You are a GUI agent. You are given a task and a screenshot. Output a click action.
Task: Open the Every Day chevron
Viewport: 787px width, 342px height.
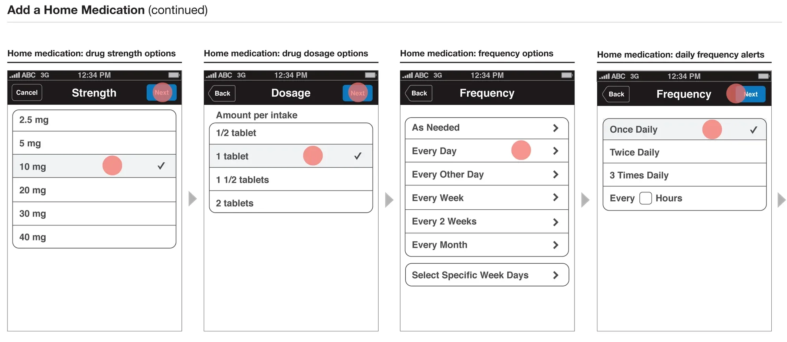coord(556,151)
